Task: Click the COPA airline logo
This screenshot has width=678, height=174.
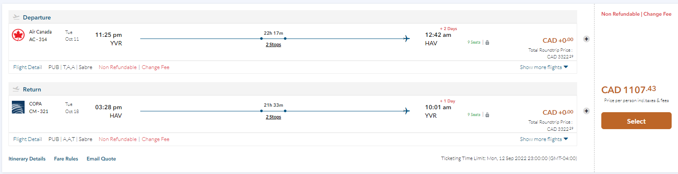Action: point(18,108)
